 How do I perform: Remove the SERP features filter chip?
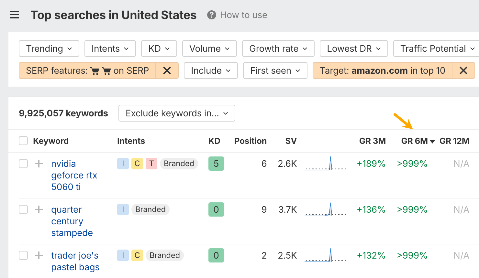pyautogui.click(x=167, y=70)
